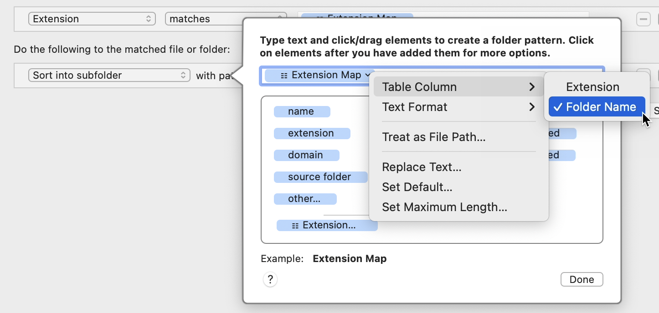Click the Done button
The image size is (659, 313).
click(582, 279)
